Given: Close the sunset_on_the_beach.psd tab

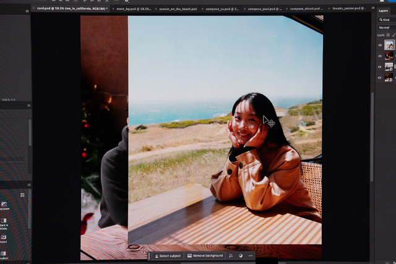Looking at the screenshot, I should point(156,9).
